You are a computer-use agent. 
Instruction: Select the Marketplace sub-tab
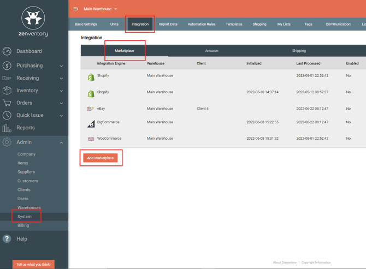pos(125,51)
